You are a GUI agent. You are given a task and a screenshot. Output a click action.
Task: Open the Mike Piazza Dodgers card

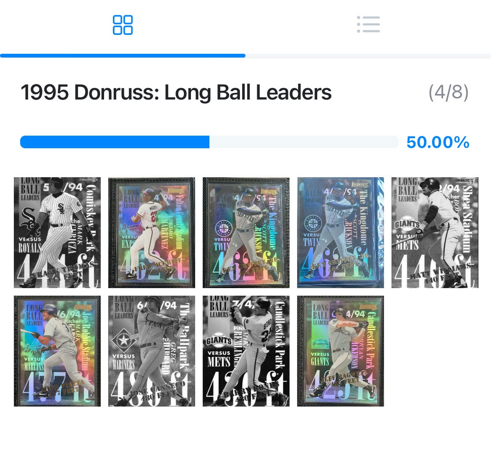click(x=57, y=351)
